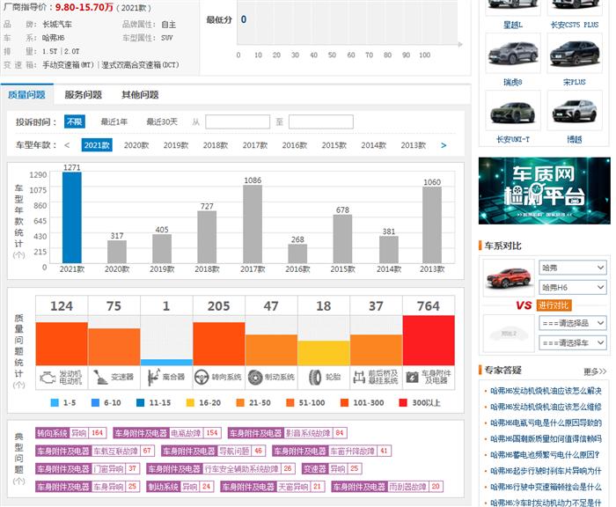Choose the steering system (转向系统) wheel icon

[202, 378]
